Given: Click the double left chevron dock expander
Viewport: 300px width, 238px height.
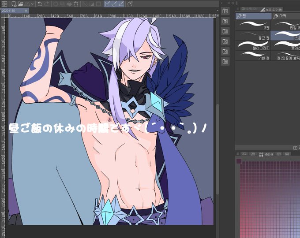Looking at the screenshot, I should pyautogui.click(x=233, y=3).
